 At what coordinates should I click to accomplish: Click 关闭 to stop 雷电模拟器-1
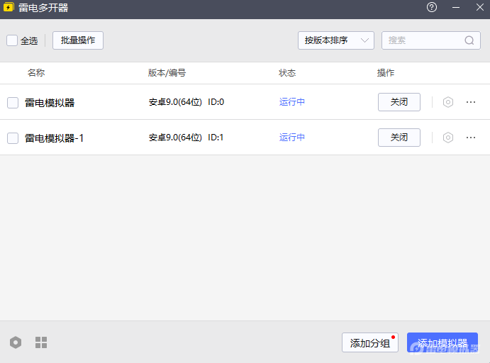[399, 138]
